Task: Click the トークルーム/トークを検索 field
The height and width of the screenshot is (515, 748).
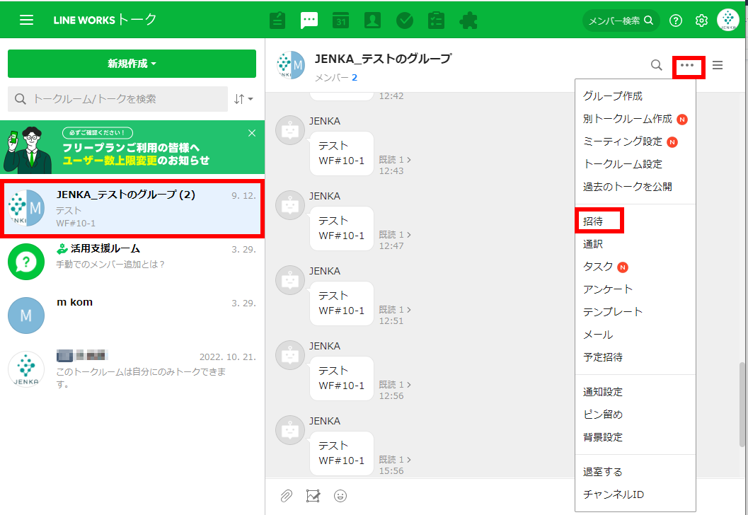Action: [x=118, y=99]
